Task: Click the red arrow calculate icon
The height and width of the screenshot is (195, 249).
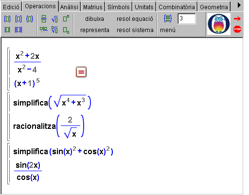Action: point(237,19)
